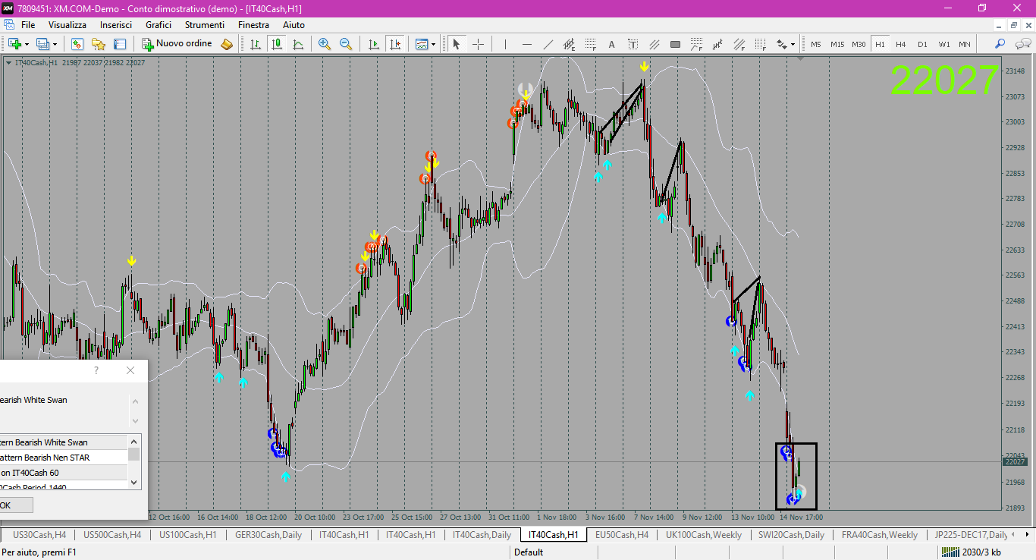Viewport: 1036px width, 560px height.
Task: Switch timeframe to W1
Action: tap(943, 44)
